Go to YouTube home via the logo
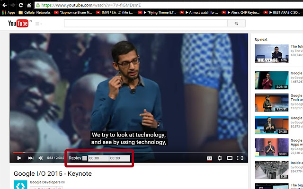Image resolution: width=303 pixels, height=189 pixels. click(18, 23)
